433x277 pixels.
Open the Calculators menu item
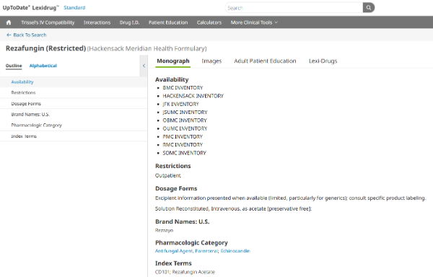click(209, 22)
